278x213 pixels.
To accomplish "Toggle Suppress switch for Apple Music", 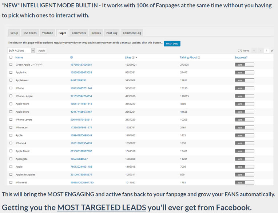I will 245,151.
